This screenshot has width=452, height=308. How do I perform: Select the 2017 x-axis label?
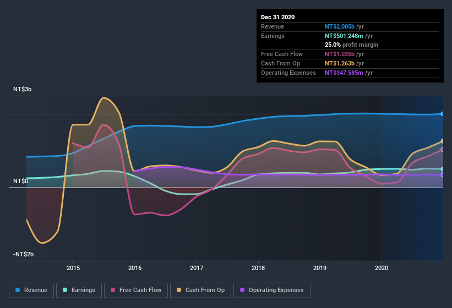click(x=197, y=268)
